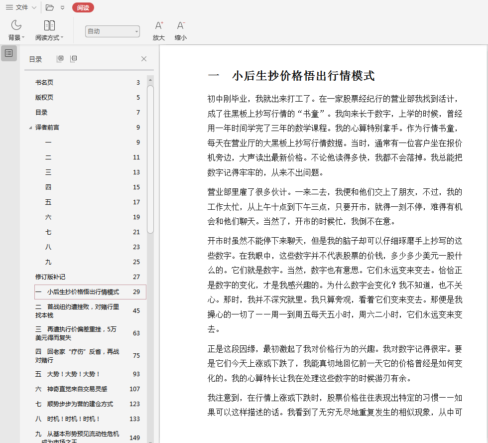Viewport: 488px width, 443px height.
Task: Click the open folder icon
Action: point(49,7)
